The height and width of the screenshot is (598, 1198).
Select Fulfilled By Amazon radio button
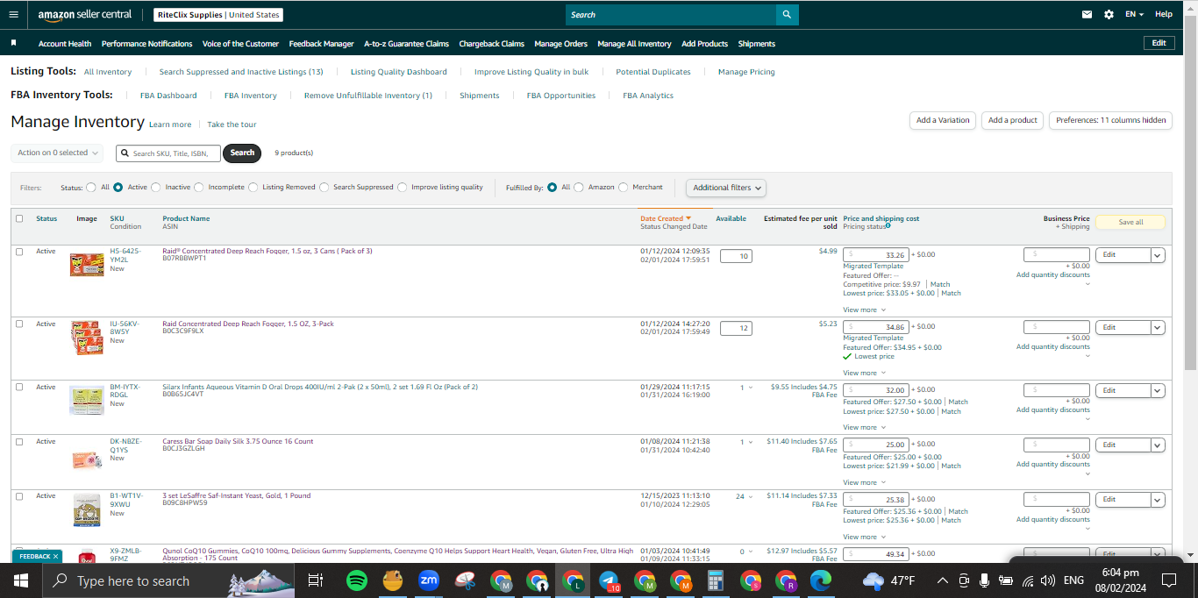(x=579, y=187)
